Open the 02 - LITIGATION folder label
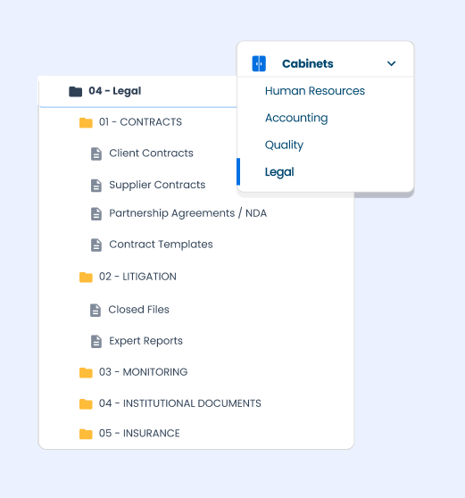465x498 pixels. pyautogui.click(x=137, y=277)
